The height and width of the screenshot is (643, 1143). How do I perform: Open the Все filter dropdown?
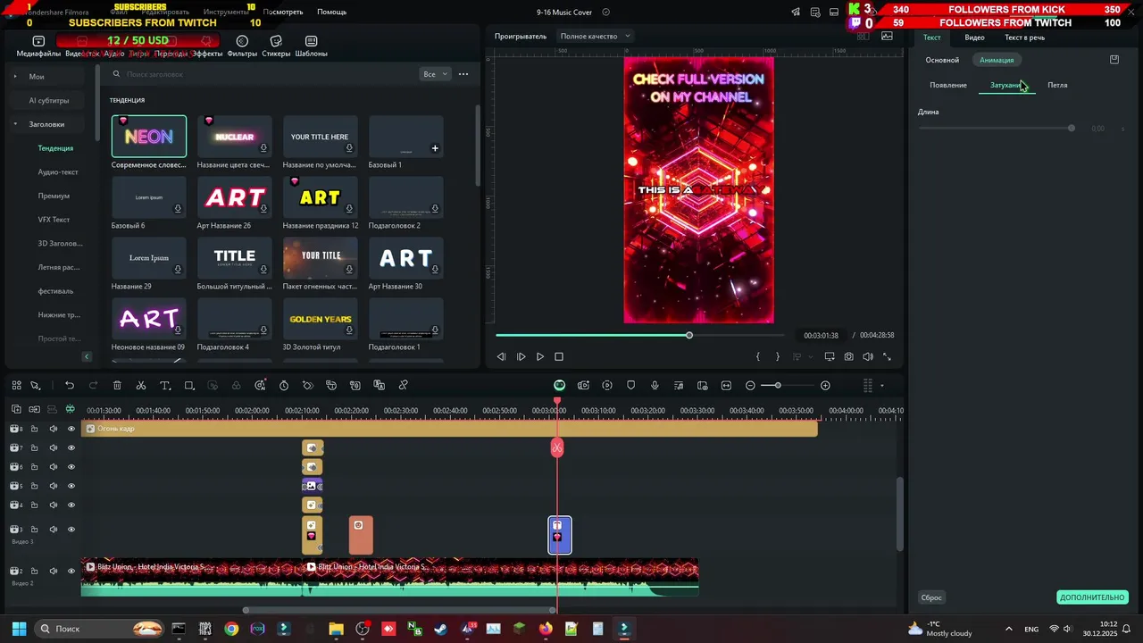click(435, 74)
